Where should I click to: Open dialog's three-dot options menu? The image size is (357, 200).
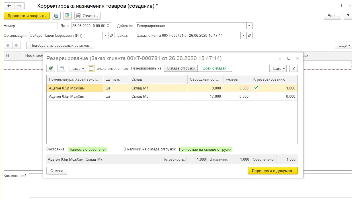tap(280, 58)
